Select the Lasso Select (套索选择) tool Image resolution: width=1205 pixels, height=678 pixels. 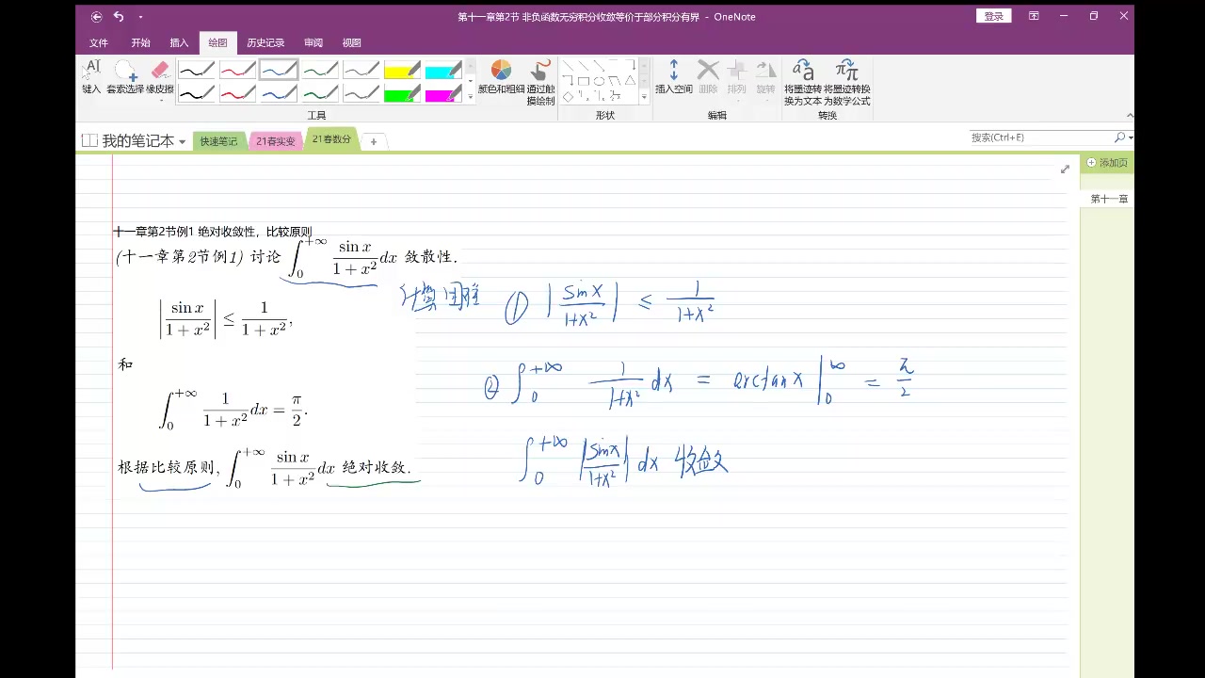point(125,77)
